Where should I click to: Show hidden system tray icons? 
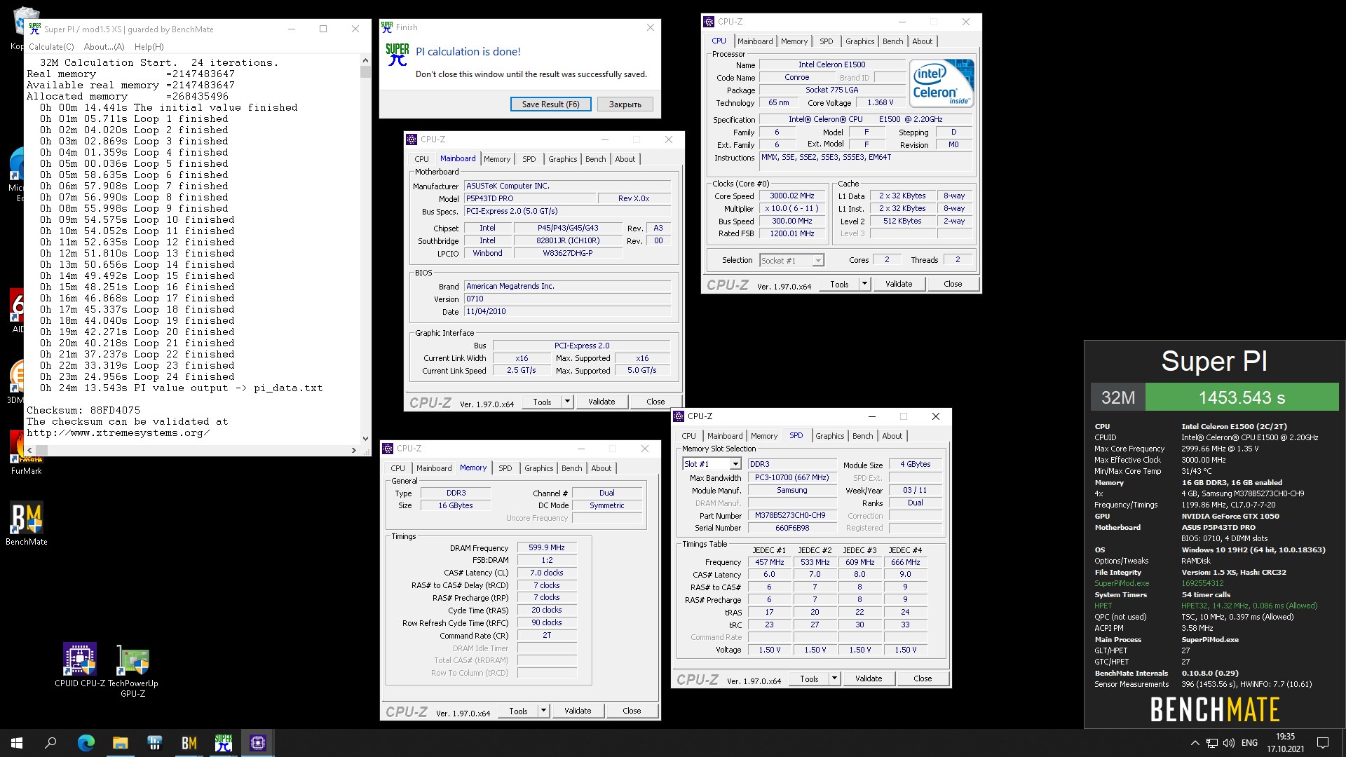1195,743
